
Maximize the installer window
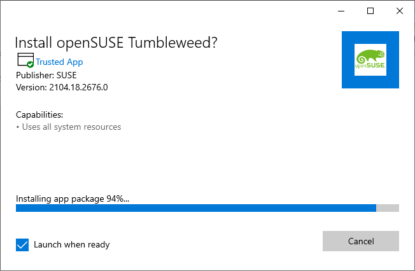coord(370,11)
